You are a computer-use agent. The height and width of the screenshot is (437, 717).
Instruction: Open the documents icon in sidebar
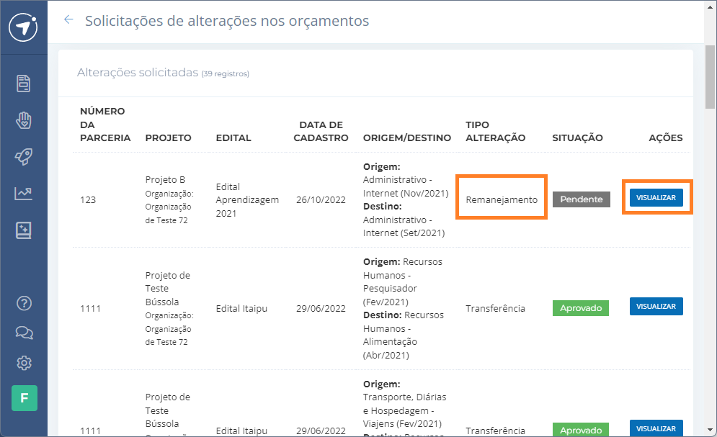pos(23,84)
